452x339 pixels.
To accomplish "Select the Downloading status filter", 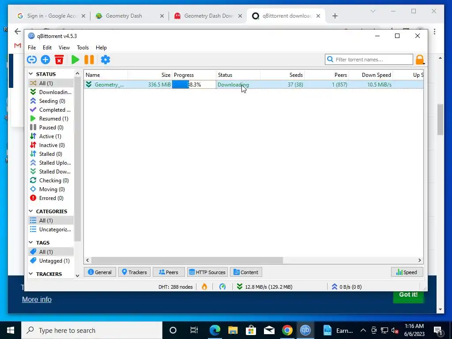I will 51,92.
